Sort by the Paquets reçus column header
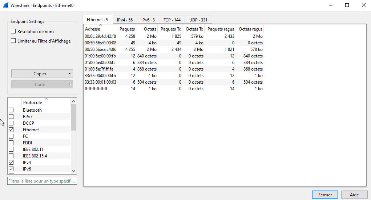Image resolution: width=371 pixels, height=200 pixels. coord(220,29)
